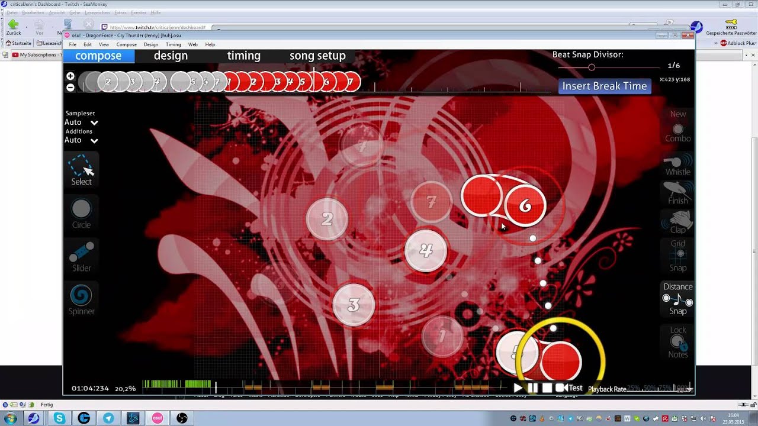Adjust the Beat Snap Divisor slider handle
This screenshot has height=426, width=758.
(x=591, y=67)
